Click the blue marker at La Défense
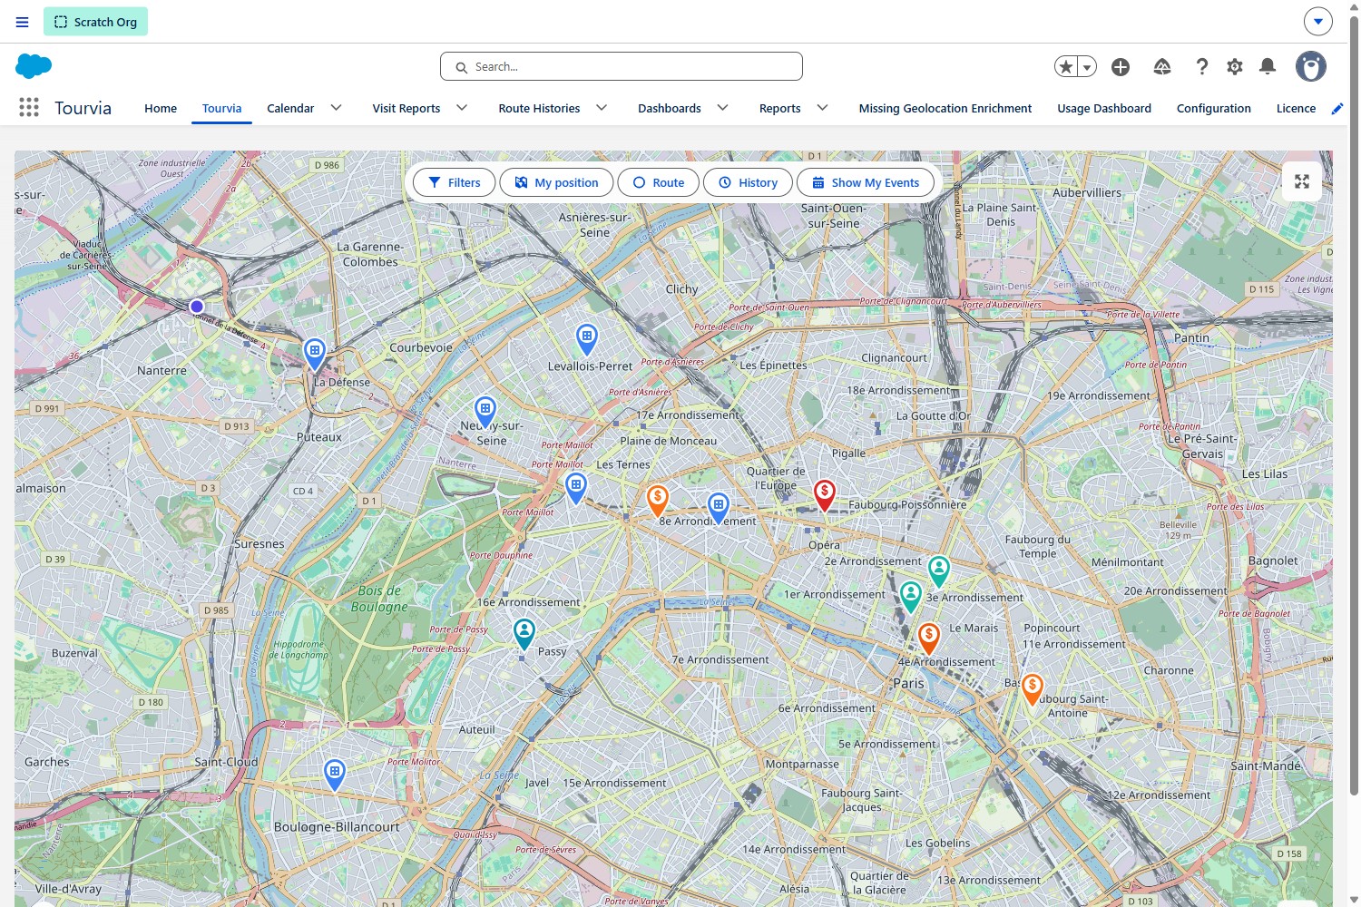This screenshot has width=1361, height=907. [315, 354]
